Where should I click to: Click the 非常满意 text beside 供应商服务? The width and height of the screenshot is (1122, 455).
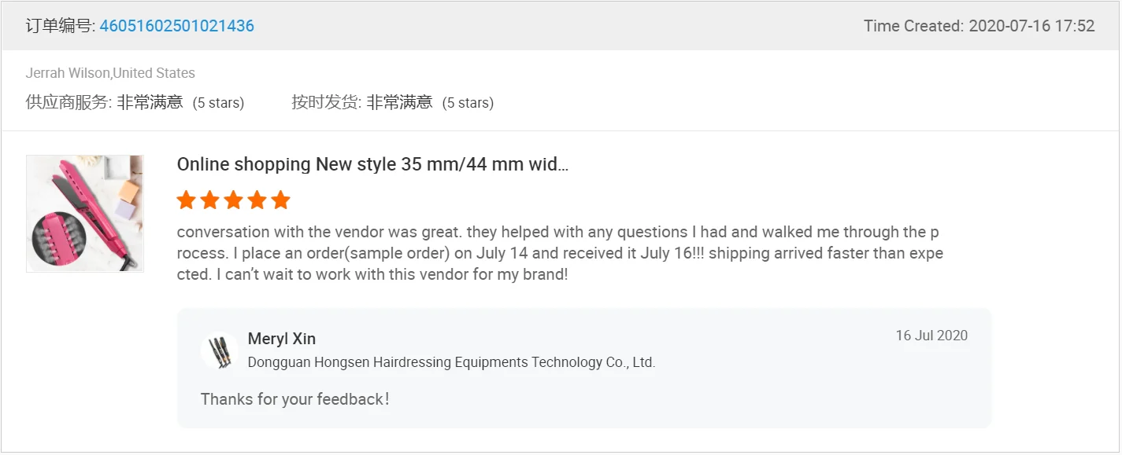[x=150, y=102]
